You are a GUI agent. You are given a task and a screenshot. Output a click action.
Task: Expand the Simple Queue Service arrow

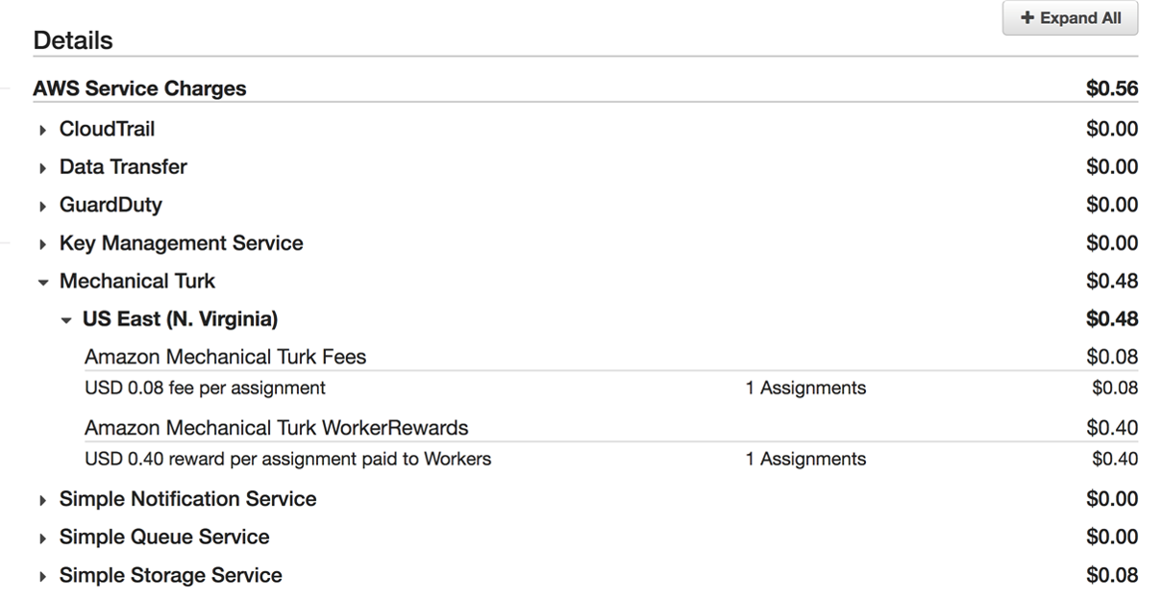[x=43, y=537]
